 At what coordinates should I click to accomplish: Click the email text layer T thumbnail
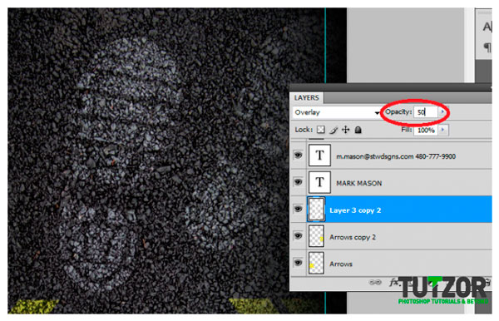319,155
